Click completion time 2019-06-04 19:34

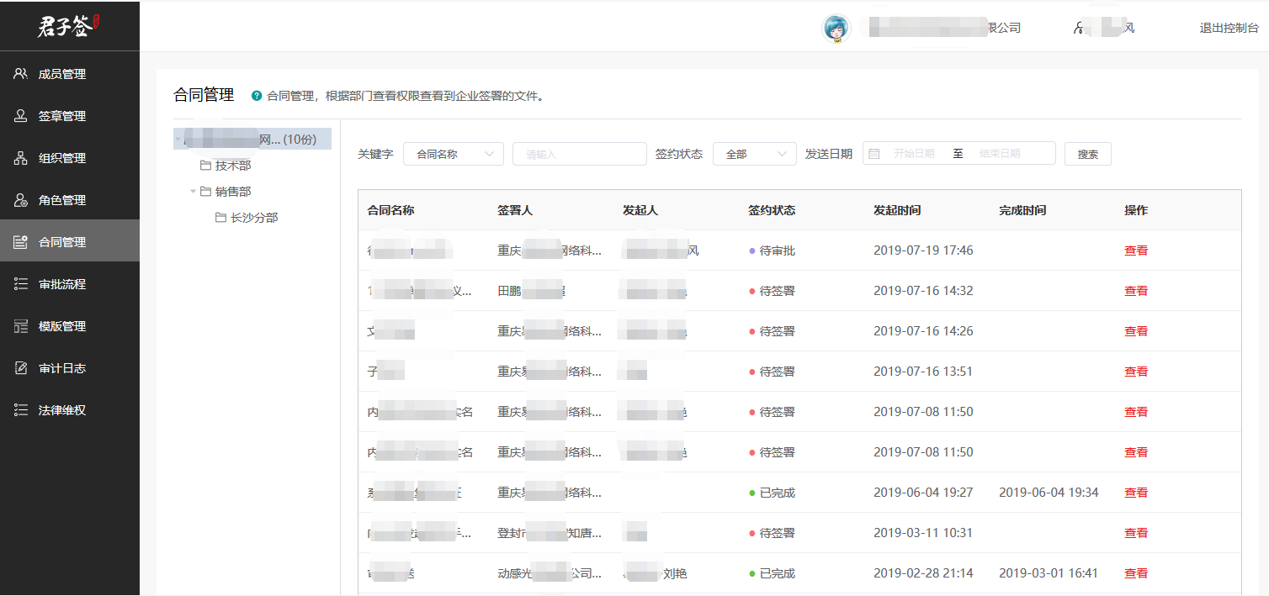pos(1049,493)
